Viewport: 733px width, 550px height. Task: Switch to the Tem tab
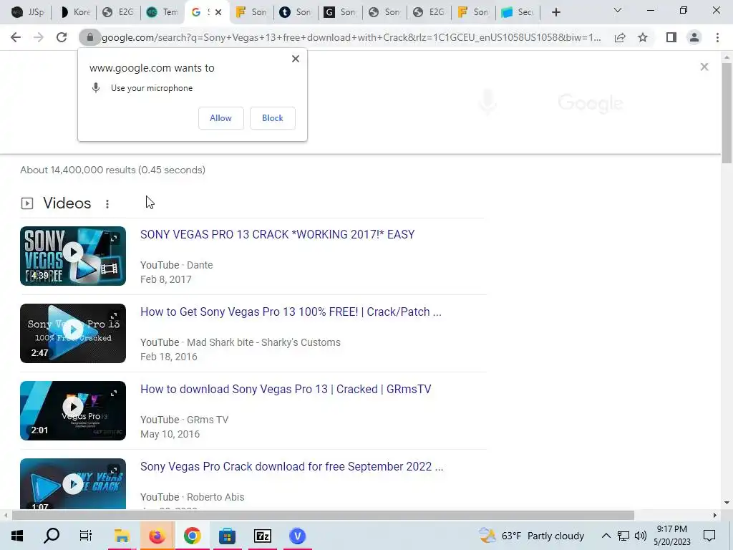(162, 12)
